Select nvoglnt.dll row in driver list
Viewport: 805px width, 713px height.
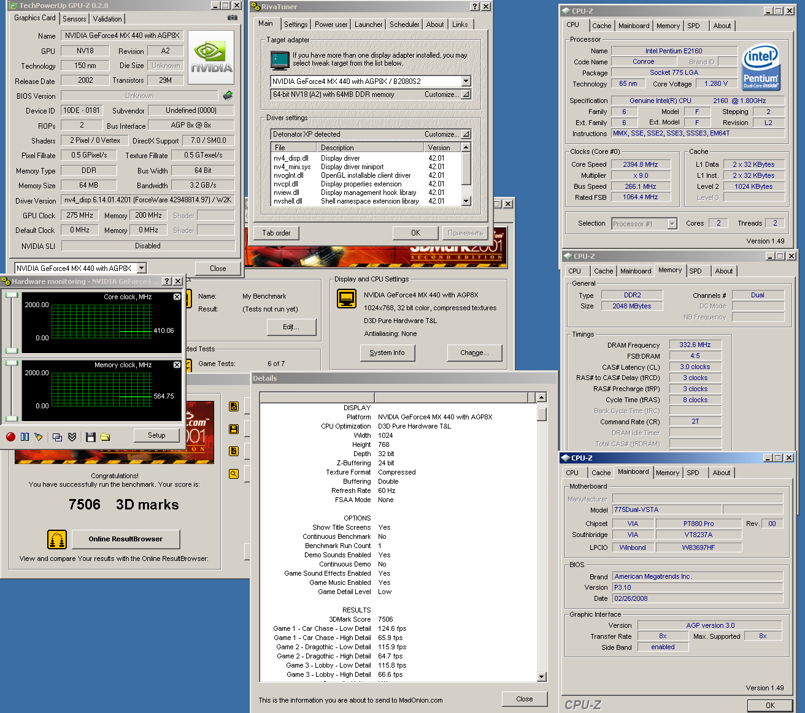(367, 175)
